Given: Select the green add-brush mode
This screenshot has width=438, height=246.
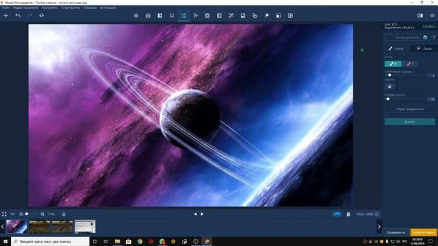Looking at the screenshot, I should point(393,64).
